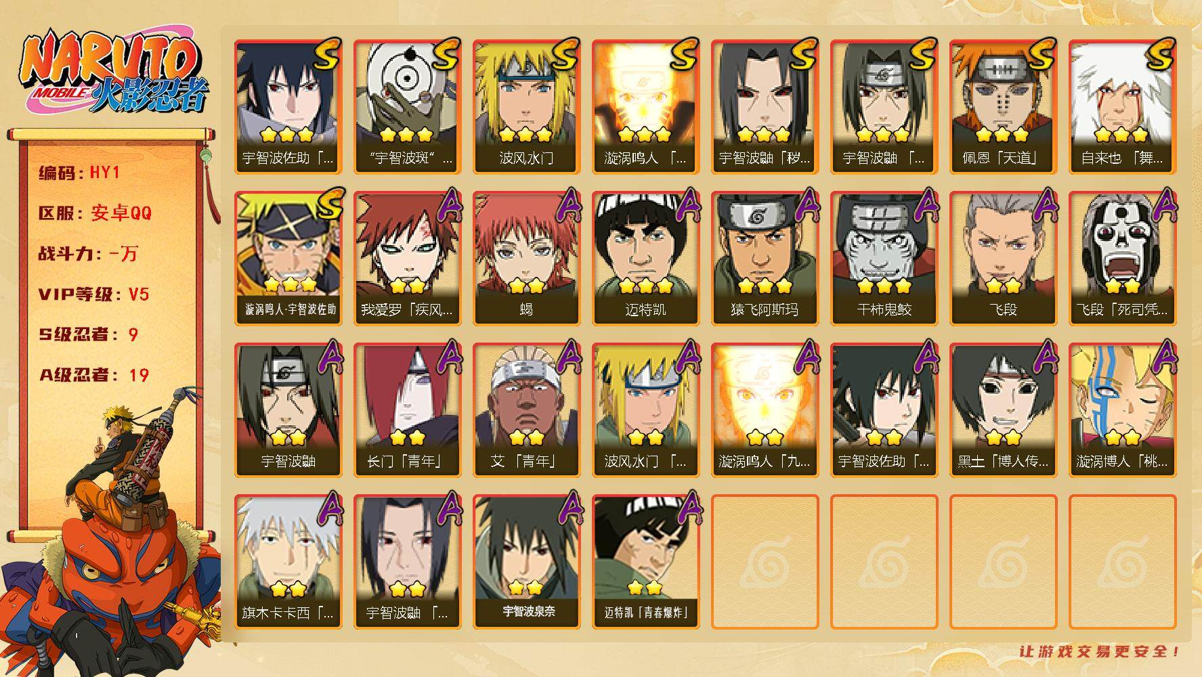The image size is (1202, 677).
Task: Select the last empty ninja slot
Action: (1122, 562)
